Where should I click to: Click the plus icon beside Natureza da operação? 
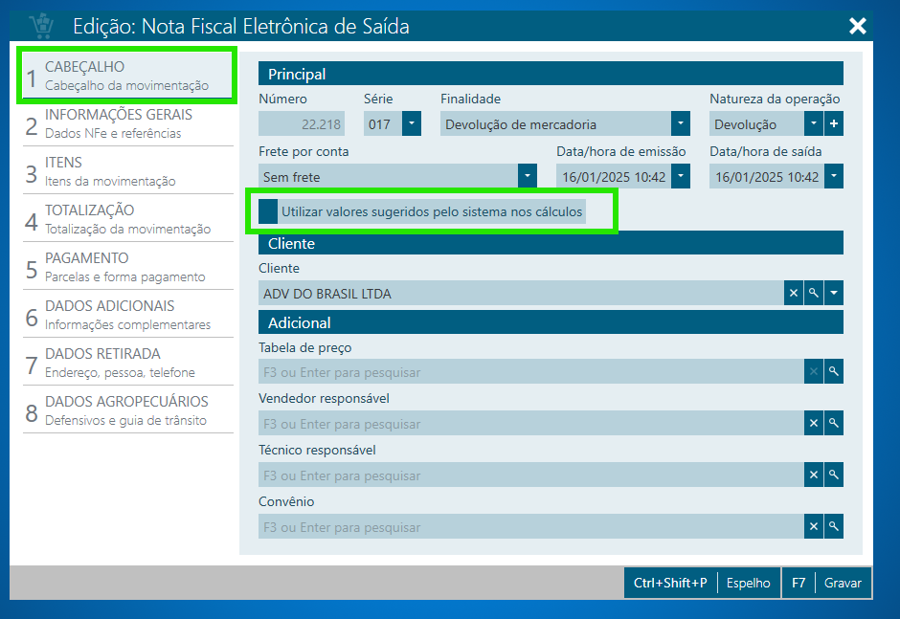click(x=834, y=124)
